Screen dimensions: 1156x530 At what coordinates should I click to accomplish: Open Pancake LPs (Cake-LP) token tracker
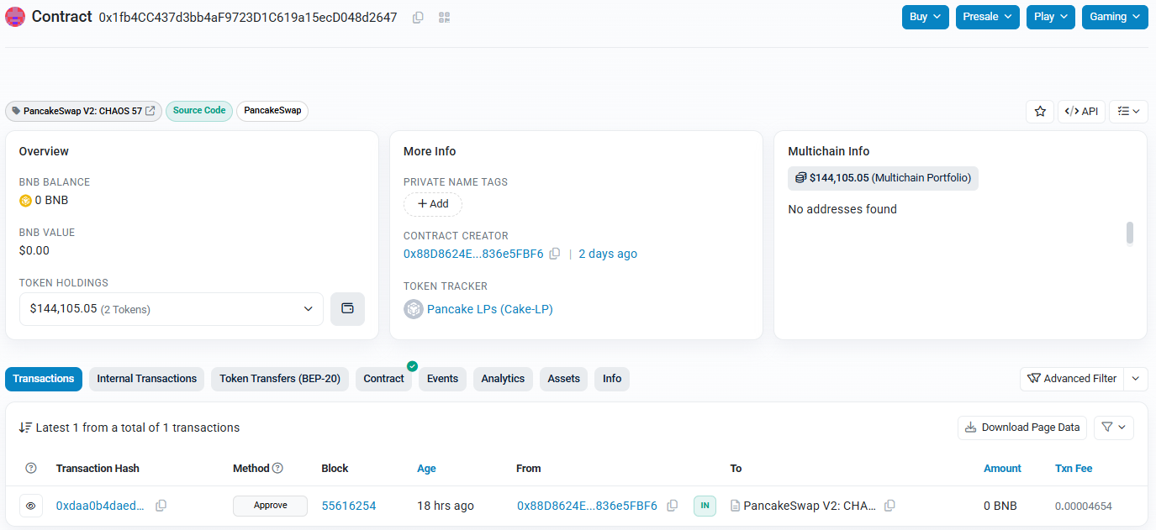[x=490, y=309]
